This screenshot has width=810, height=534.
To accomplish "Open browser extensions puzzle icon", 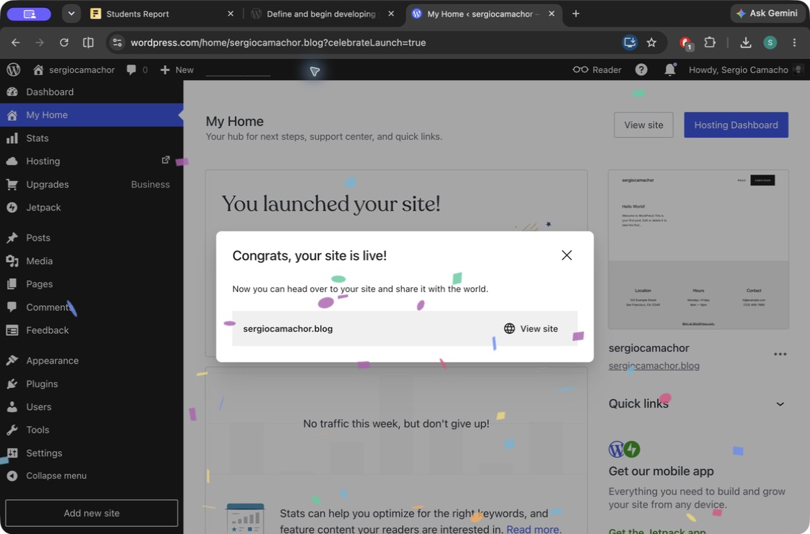I will (x=710, y=42).
